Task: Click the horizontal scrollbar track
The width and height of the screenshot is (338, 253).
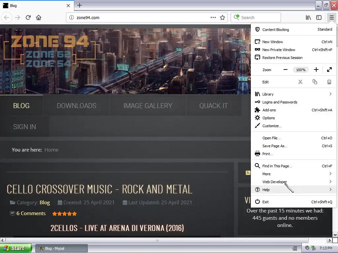Action: click(x=157, y=240)
